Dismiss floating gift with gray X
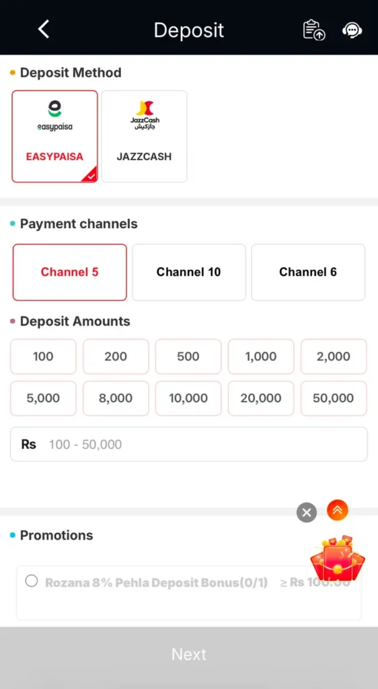The width and height of the screenshot is (378, 689). click(x=307, y=512)
